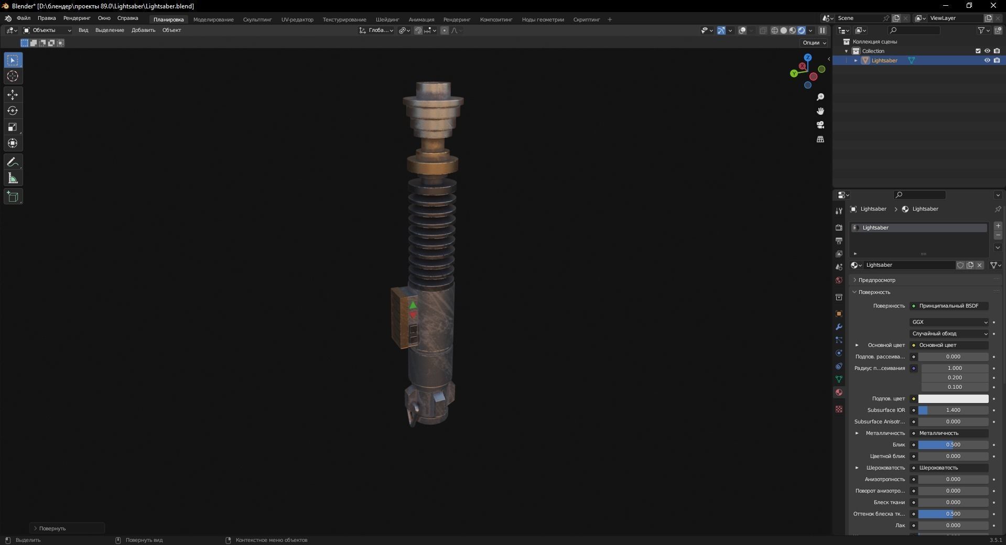
Task: Toggle fake user shield for material
Action: [960, 265]
